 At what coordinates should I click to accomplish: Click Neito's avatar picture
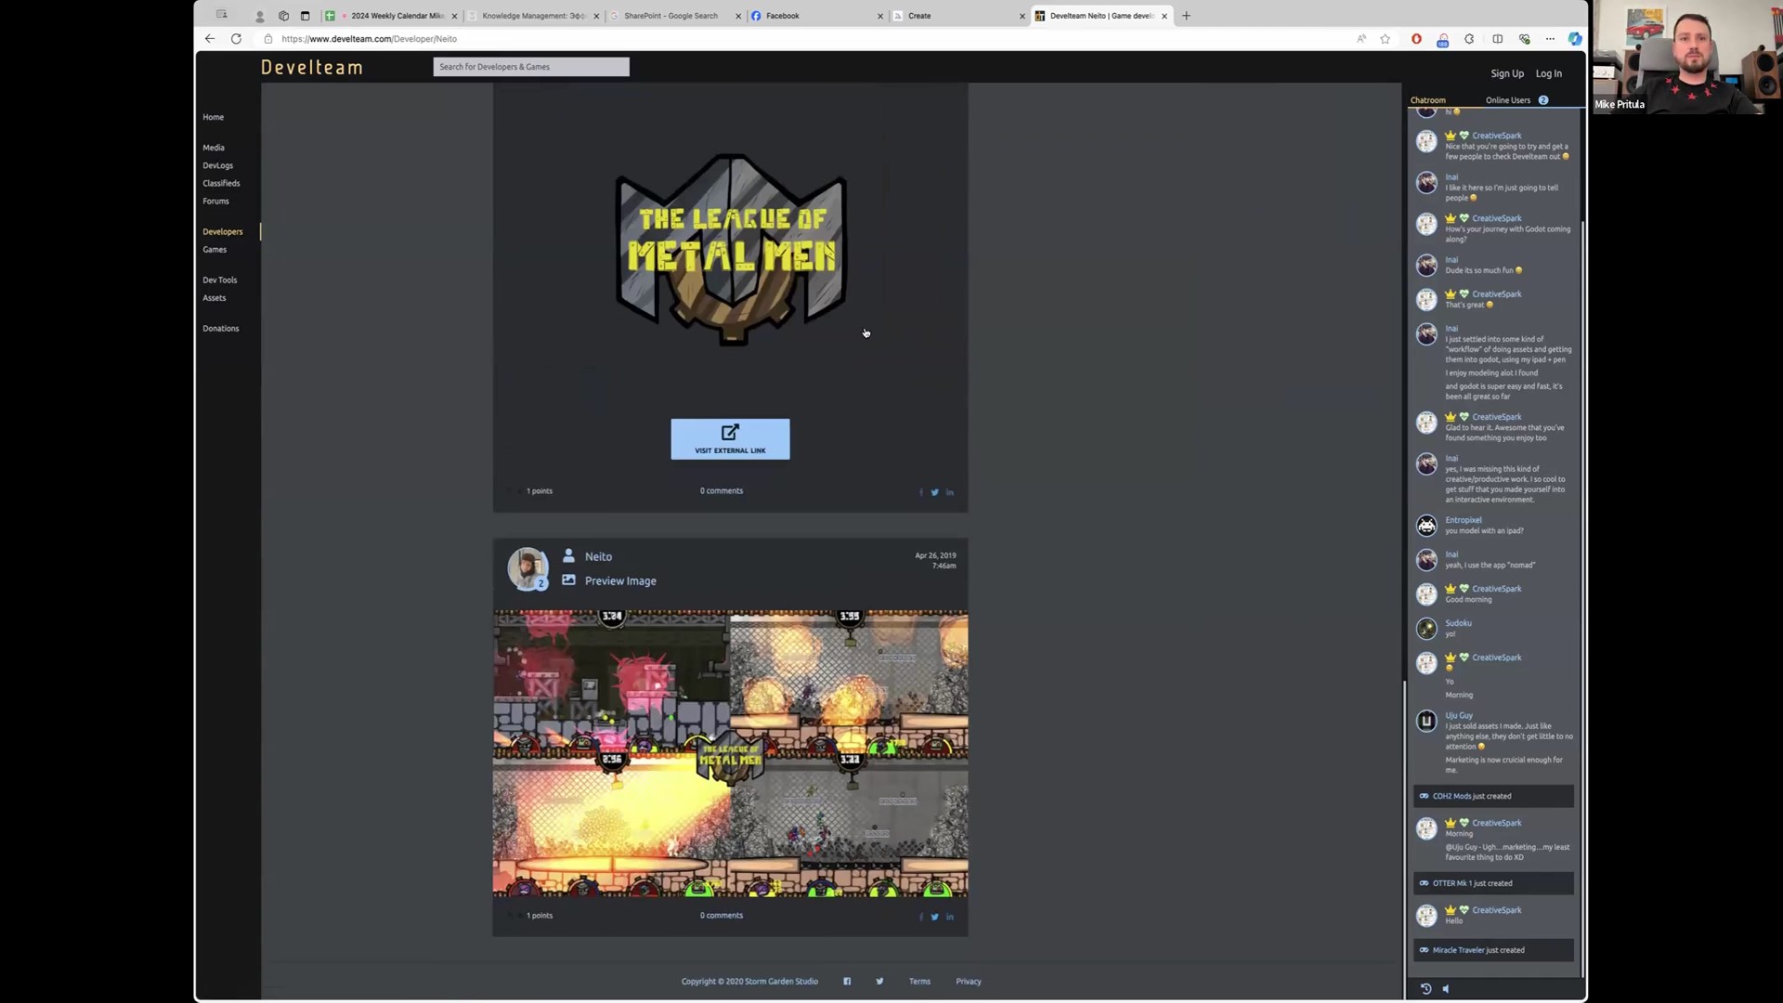(x=527, y=568)
